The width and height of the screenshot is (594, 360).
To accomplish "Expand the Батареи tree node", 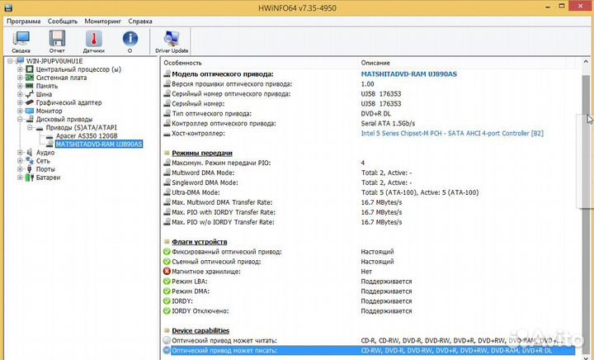I will (20, 178).
